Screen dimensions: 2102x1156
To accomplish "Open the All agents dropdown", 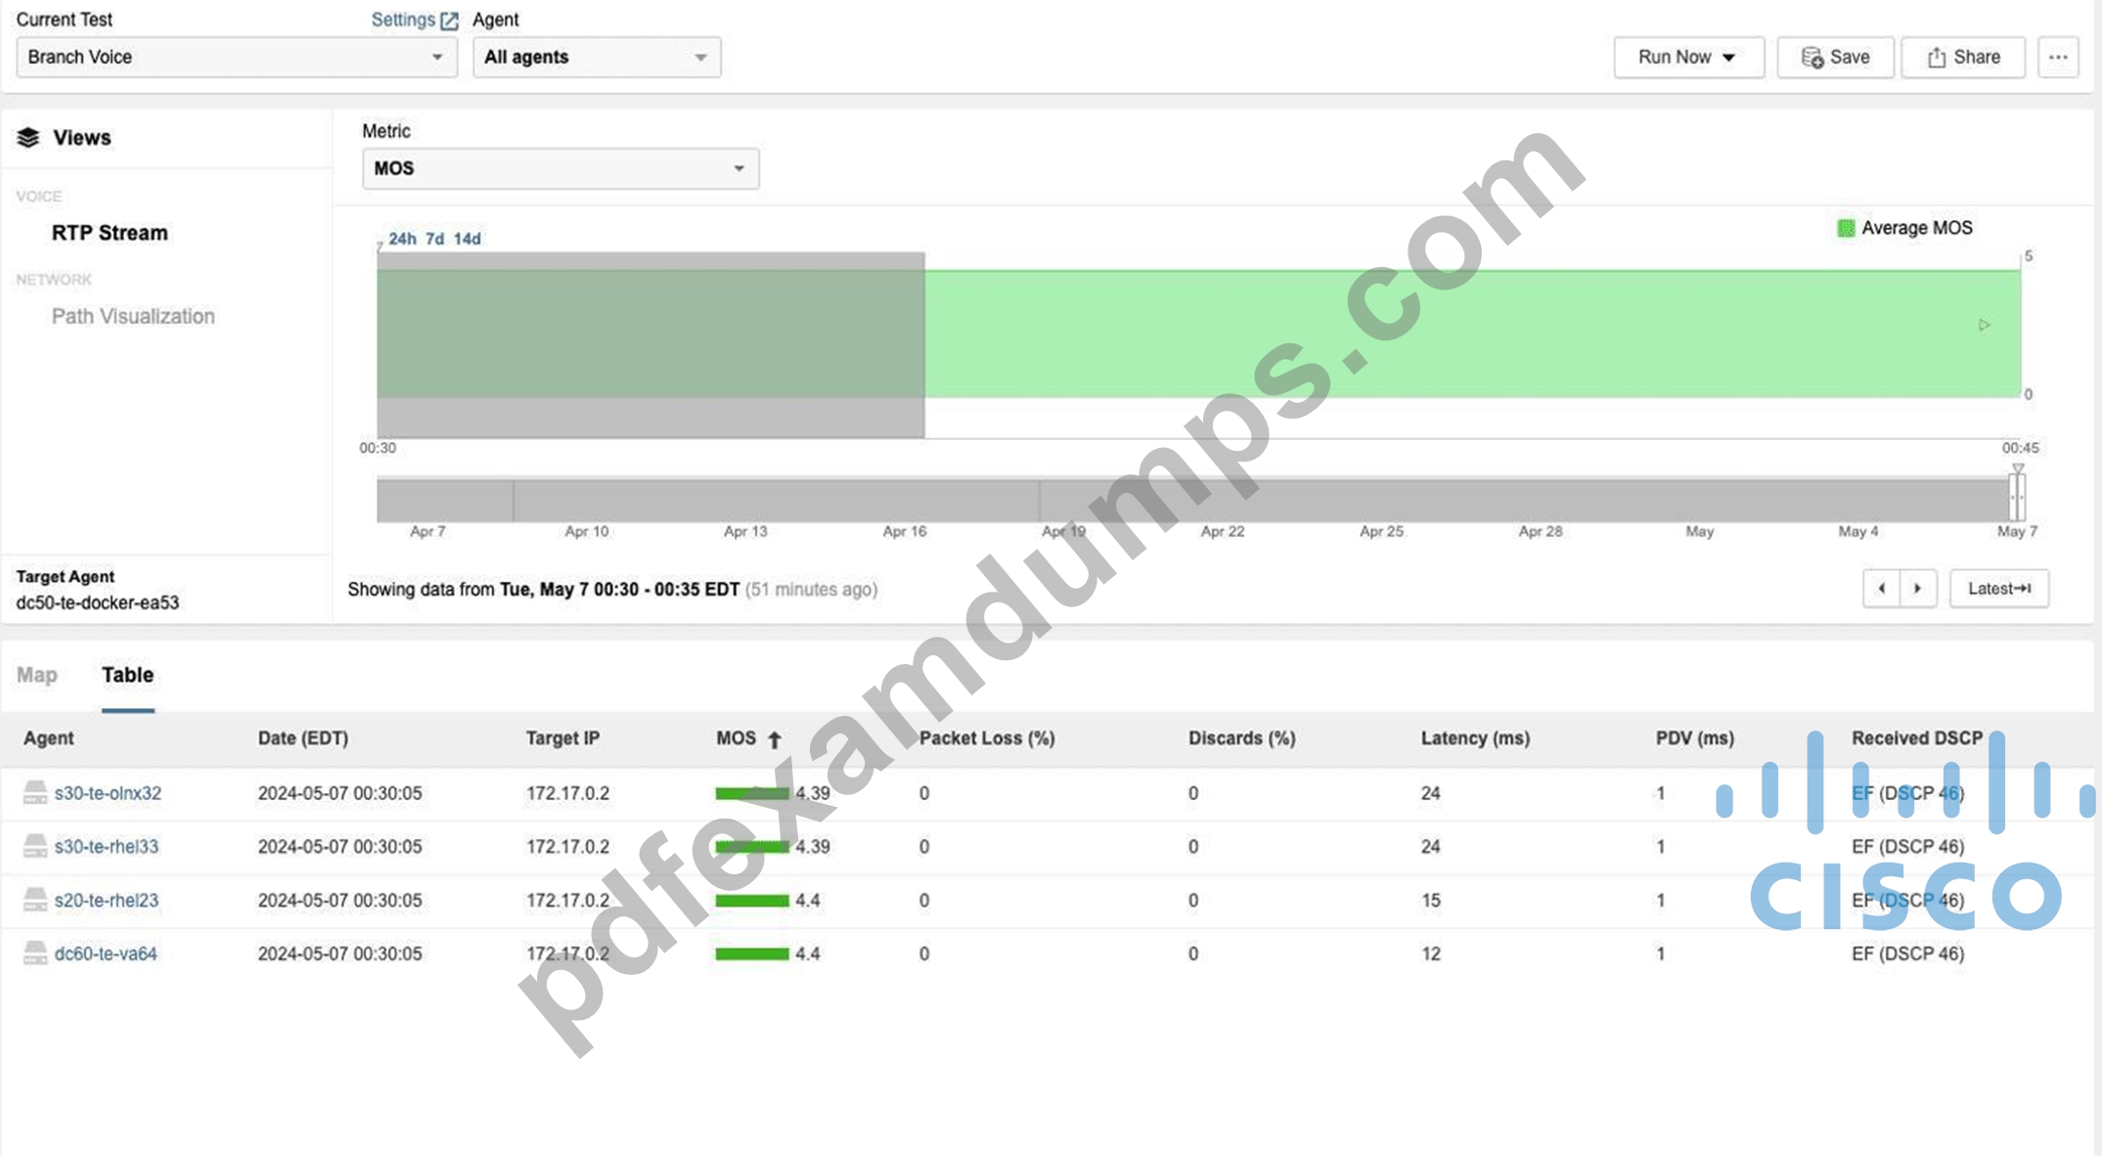I will point(597,57).
